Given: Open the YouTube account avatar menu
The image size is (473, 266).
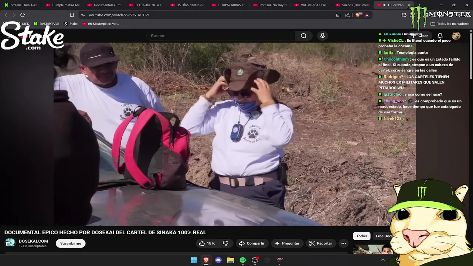Looking at the screenshot, I should coord(456,36).
